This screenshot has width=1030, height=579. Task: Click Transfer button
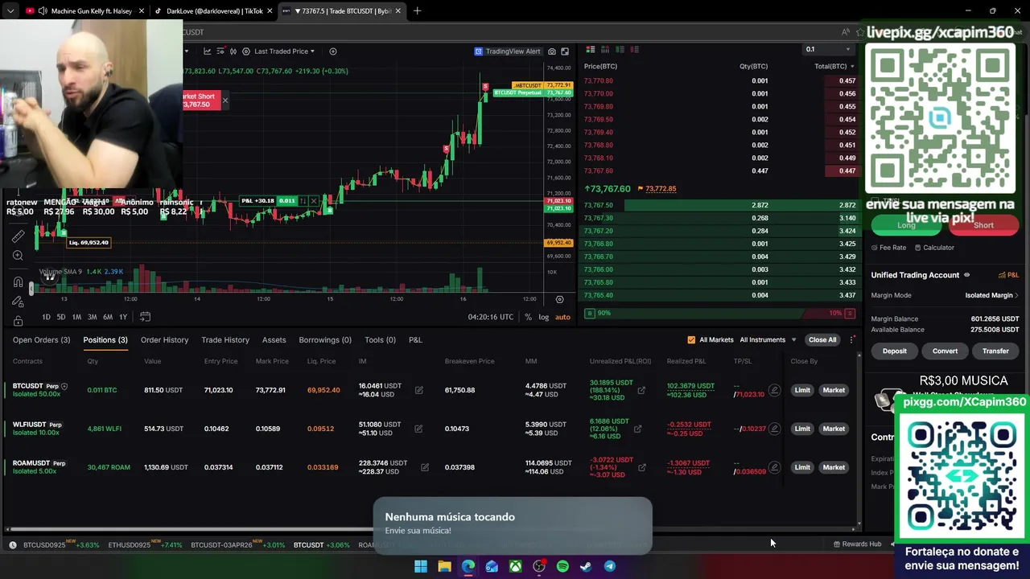pyautogui.click(x=995, y=351)
